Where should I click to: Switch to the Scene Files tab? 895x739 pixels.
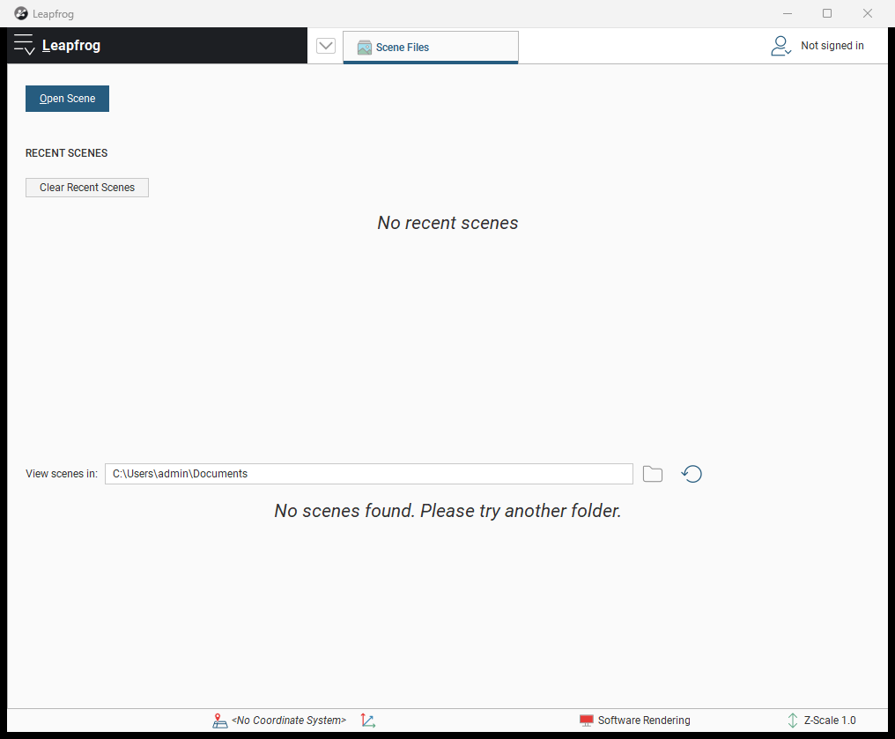pyautogui.click(x=431, y=47)
